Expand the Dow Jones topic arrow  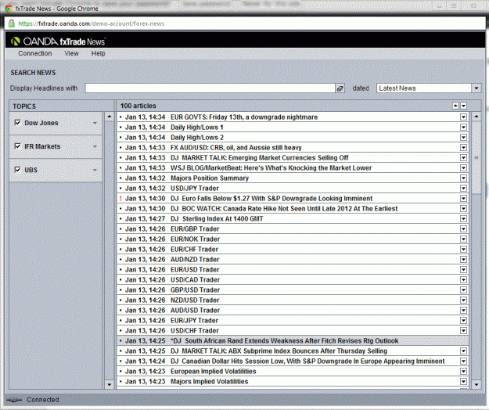(95, 123)
